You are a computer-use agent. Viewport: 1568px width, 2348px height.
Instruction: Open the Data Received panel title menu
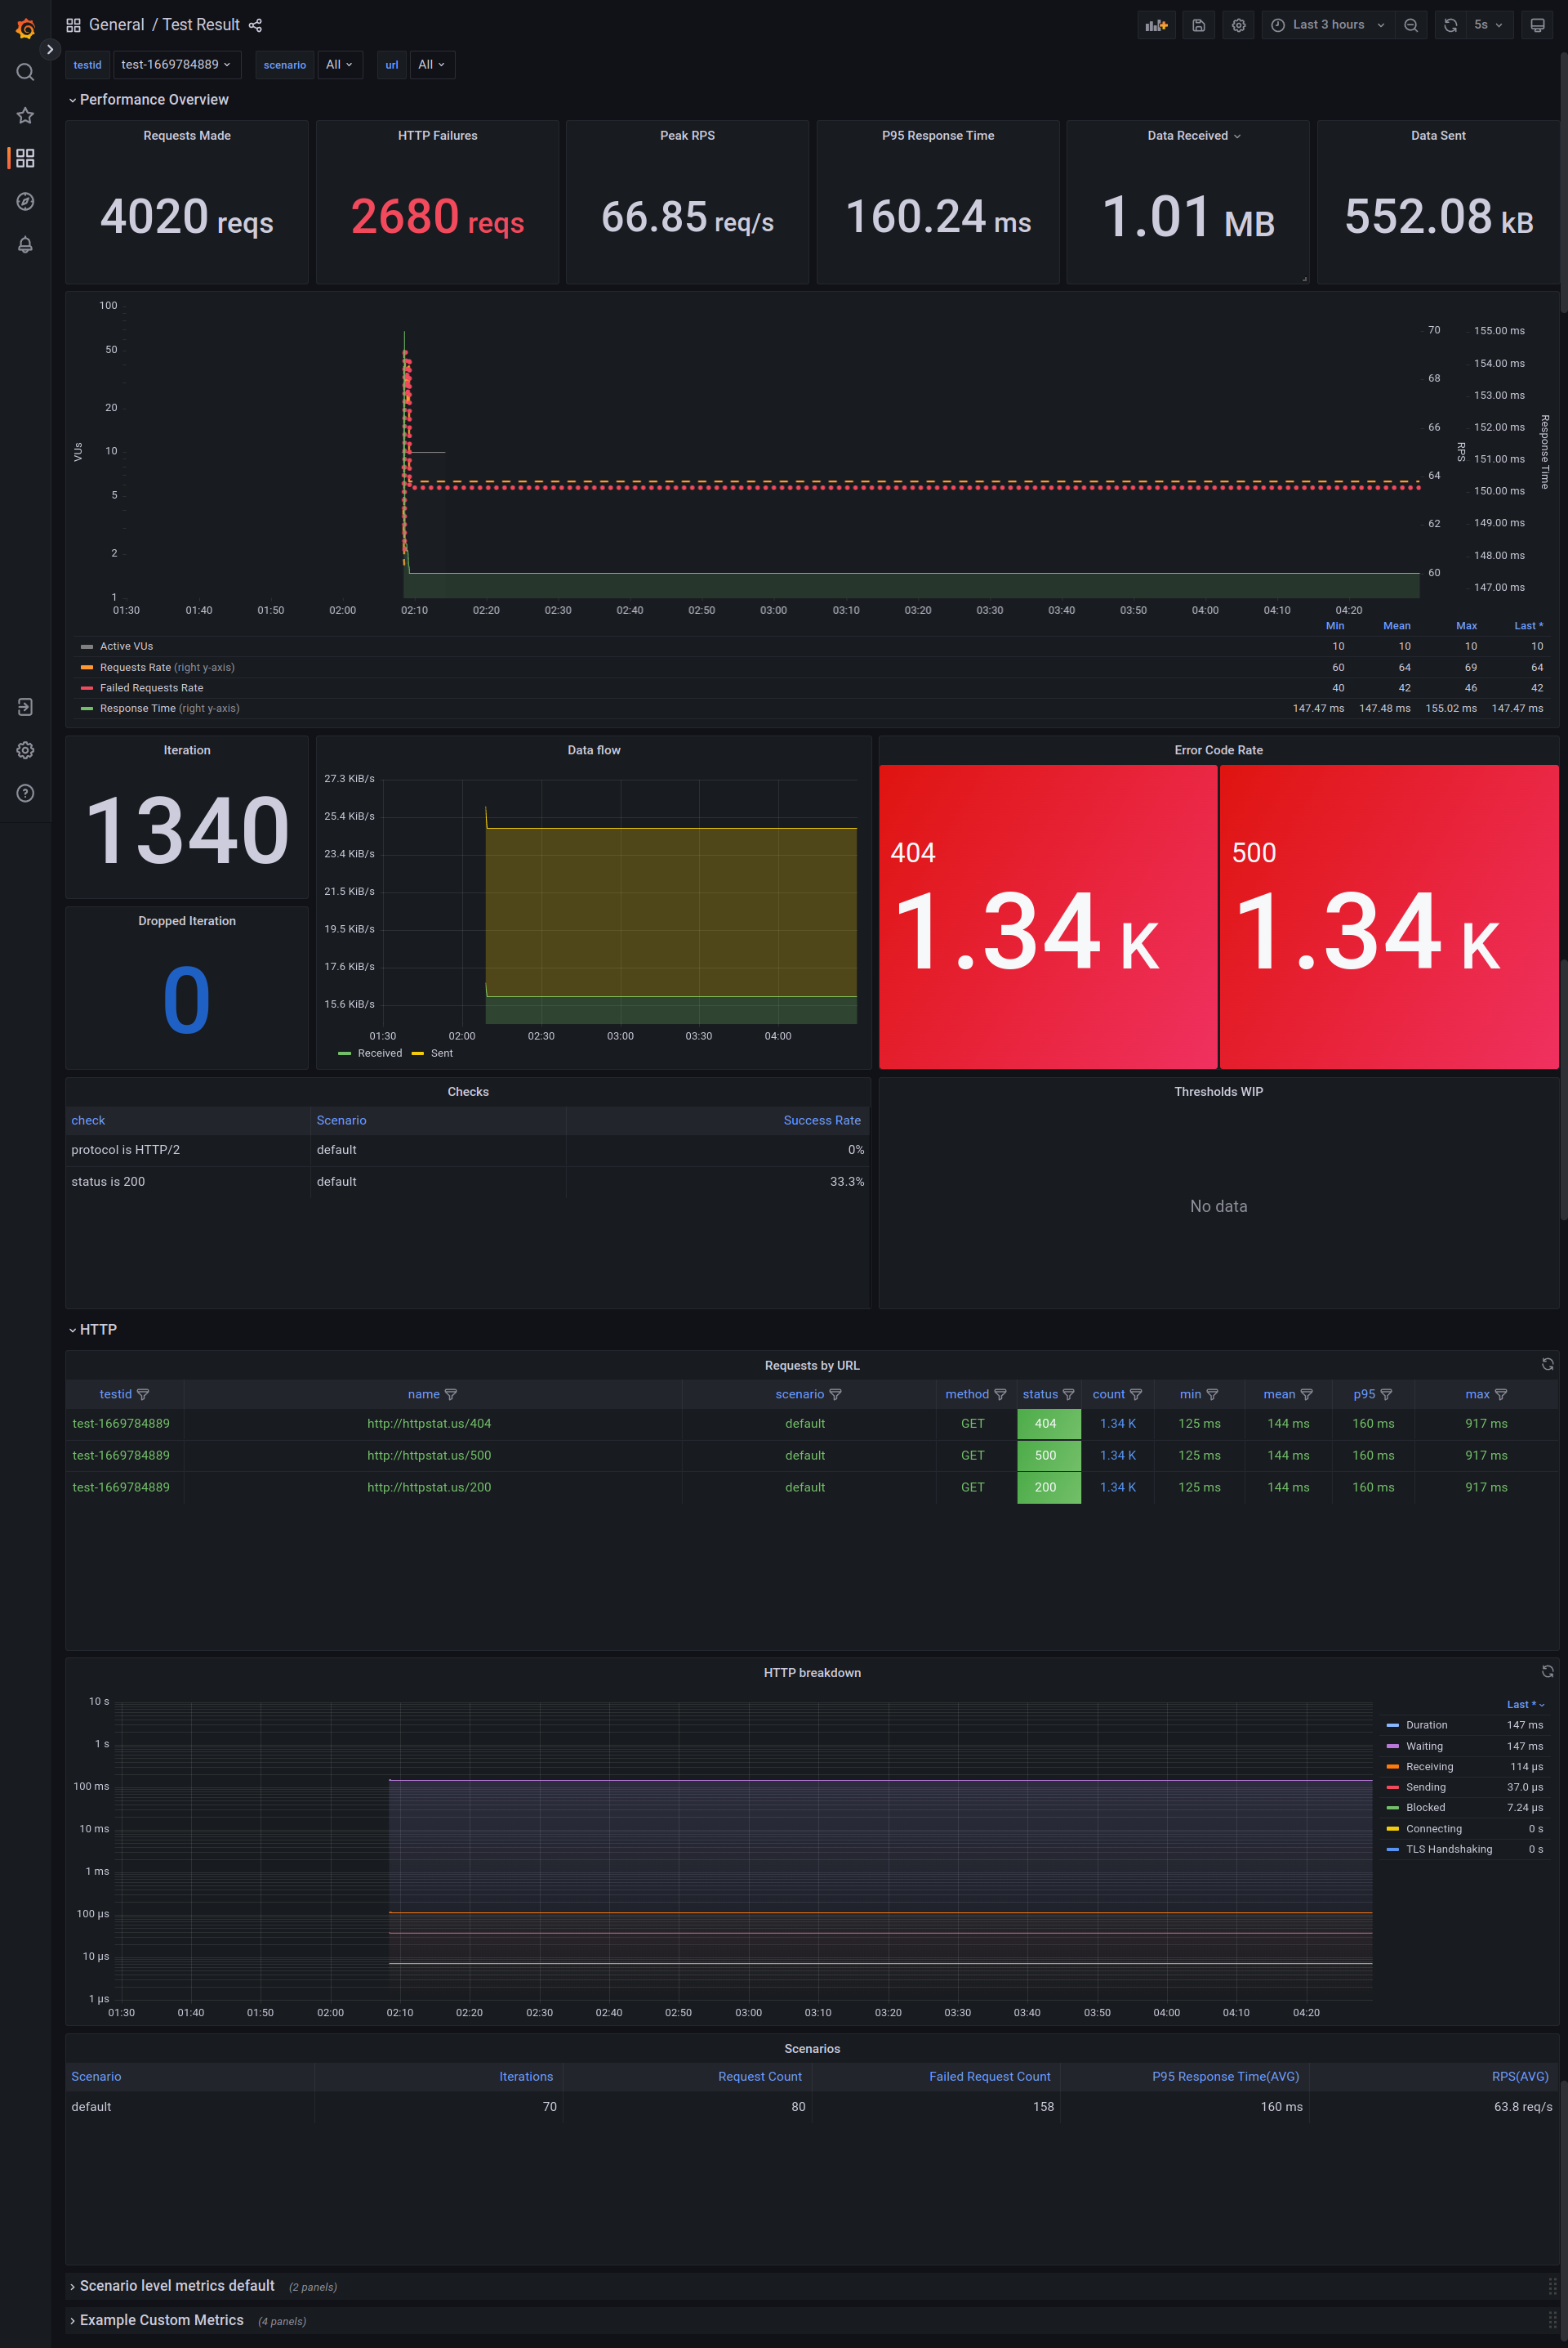point(1193,136)
